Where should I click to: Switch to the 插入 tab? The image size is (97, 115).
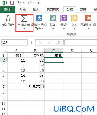(36, 9)
